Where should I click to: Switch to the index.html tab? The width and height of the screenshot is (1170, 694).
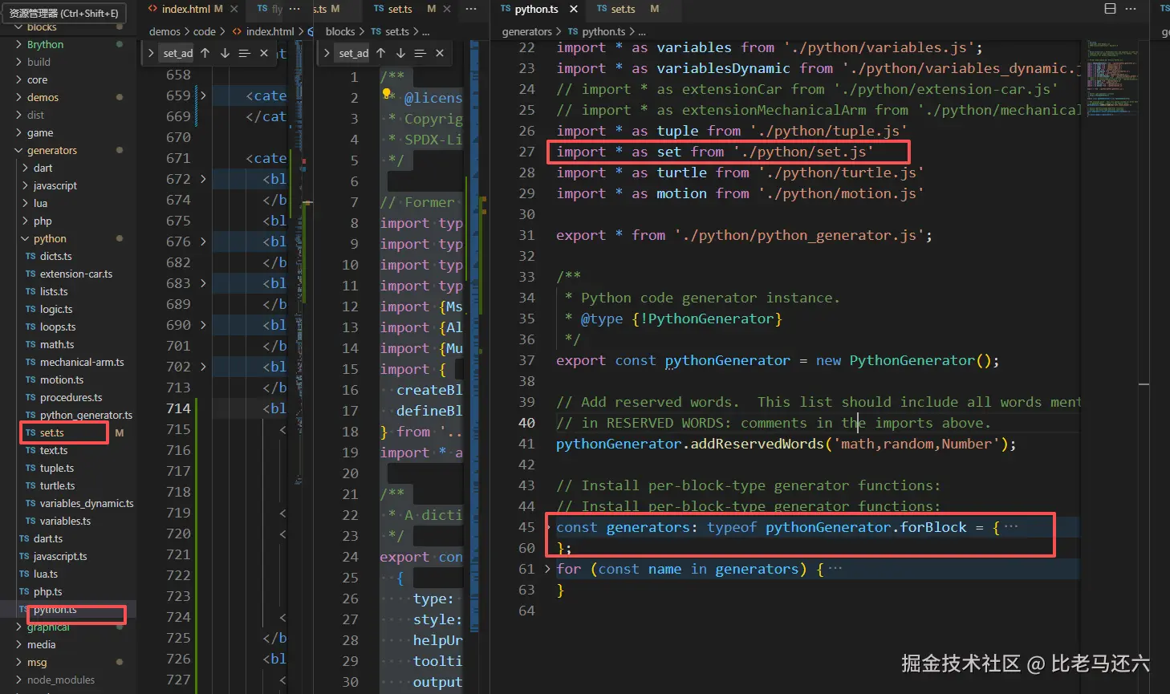(185, 9)
